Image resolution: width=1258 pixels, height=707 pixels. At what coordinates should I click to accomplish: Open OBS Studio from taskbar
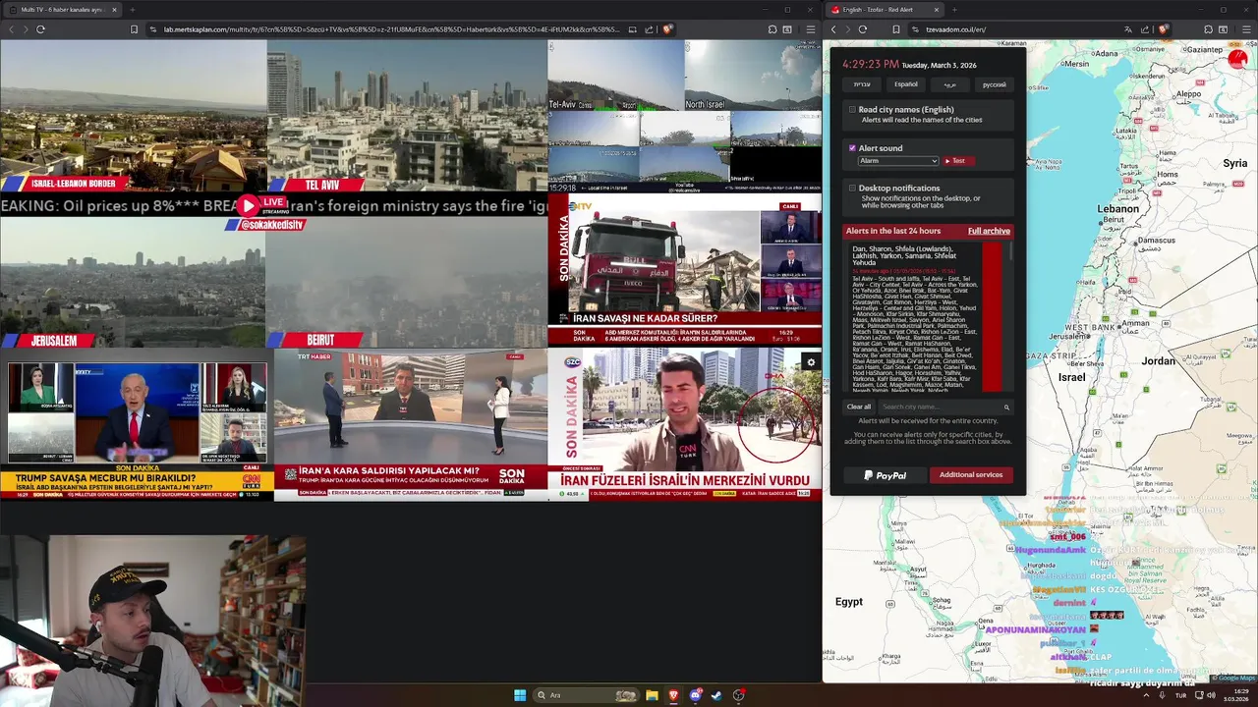tap(739, 695)
